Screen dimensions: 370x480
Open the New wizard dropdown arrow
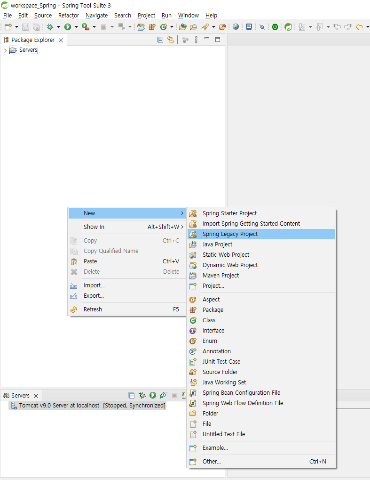pos(16,27)
